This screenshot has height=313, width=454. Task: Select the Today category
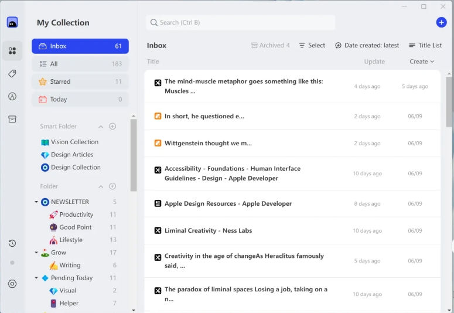click(80, 100)
